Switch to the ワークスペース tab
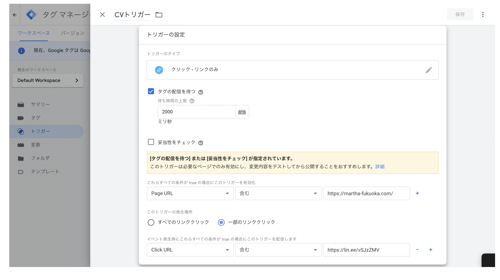The width and height of the screenshot is (500, 280). pyautogui.click(x=34, y=33)
